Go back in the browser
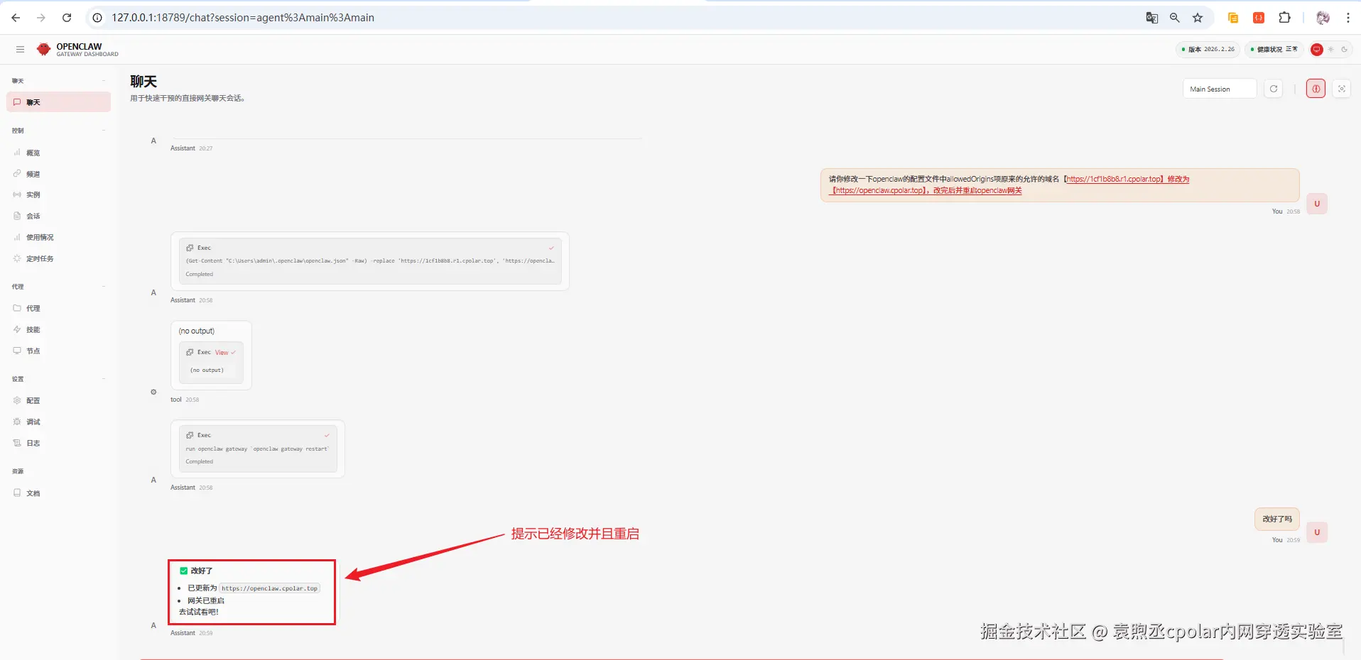 (x=16, y=18)
